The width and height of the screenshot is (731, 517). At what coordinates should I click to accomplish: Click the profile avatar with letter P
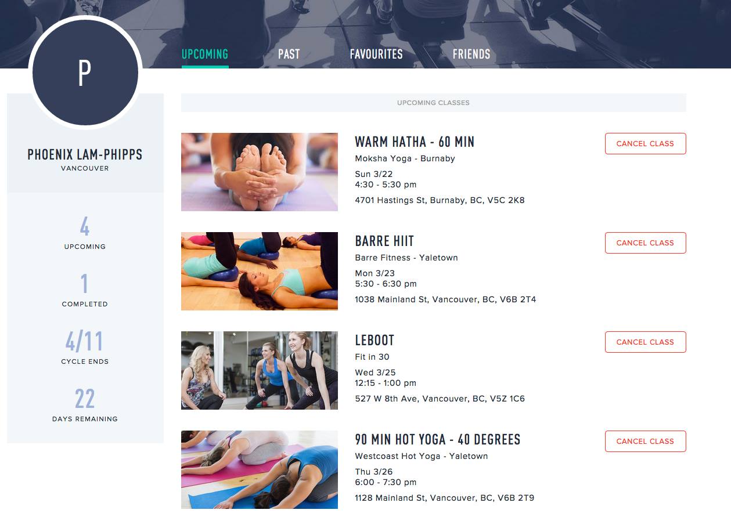(x=85, y=73)
